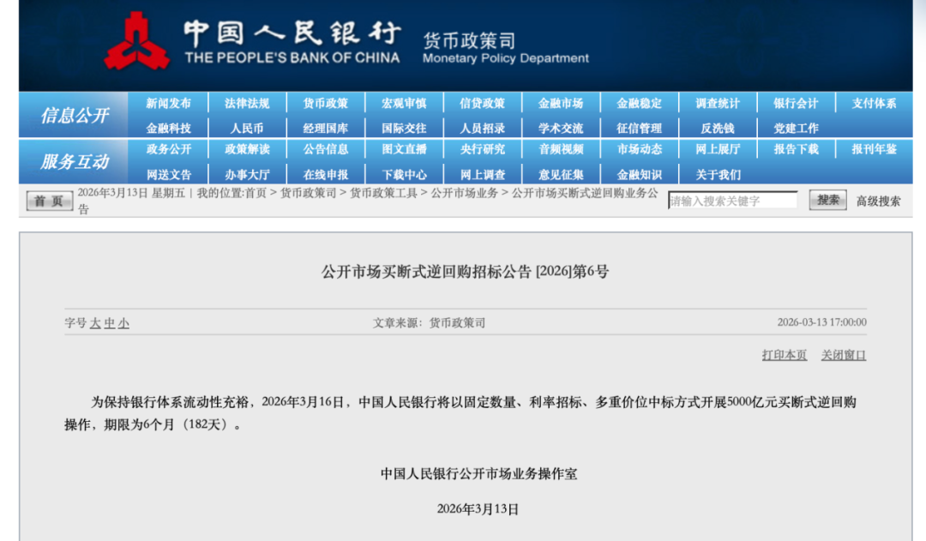Go to 支付体系 menu item

tap(874, 104)
